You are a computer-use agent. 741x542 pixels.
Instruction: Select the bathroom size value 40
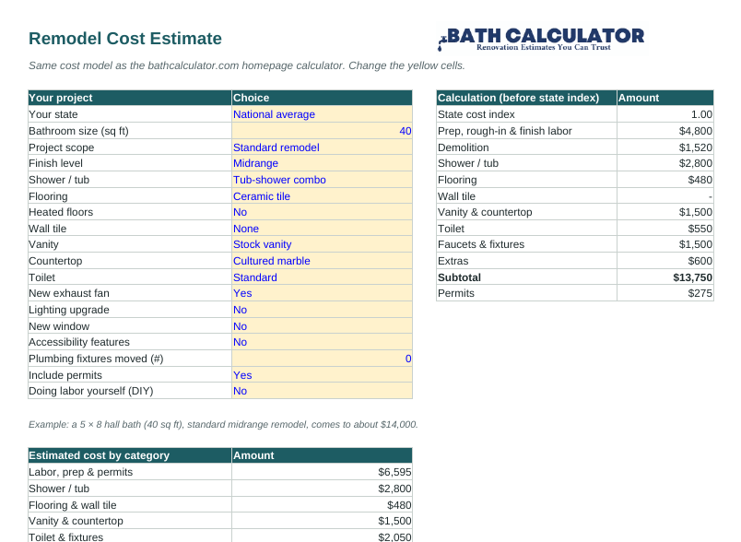click(x=322, y=131)
